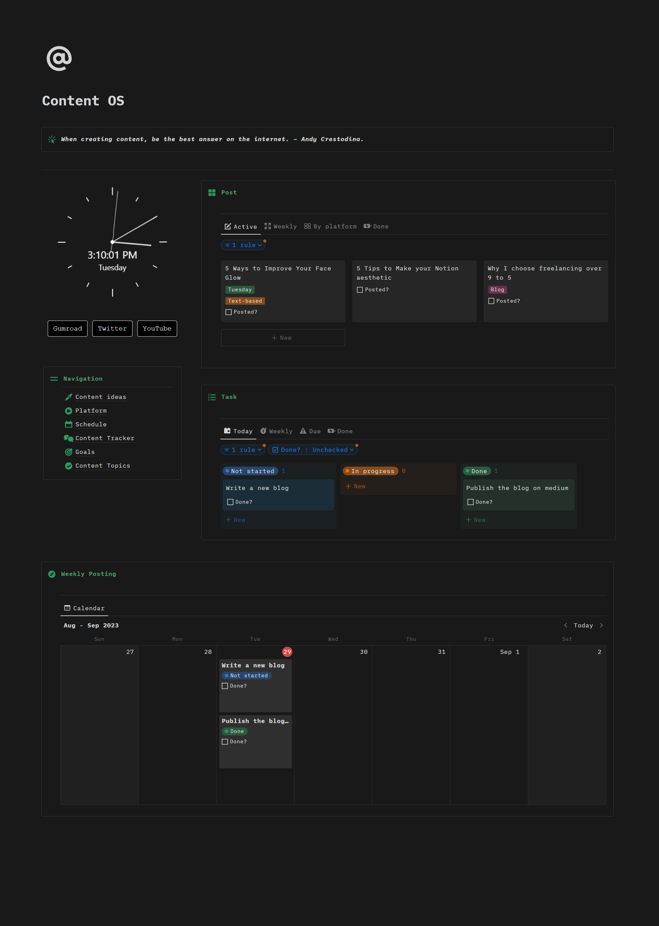The image size is (659, 926).
Task: Click the green Post grid icon
Action: [x=212, y=192]
